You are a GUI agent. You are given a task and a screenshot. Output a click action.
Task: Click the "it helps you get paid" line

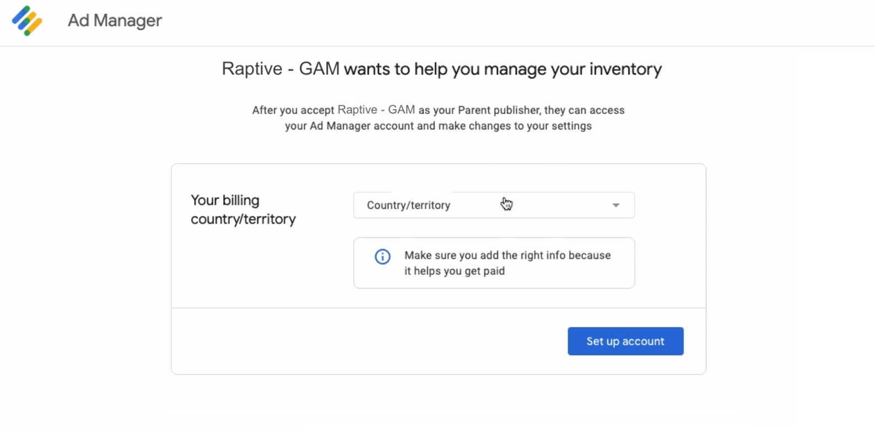pos(455,271)
